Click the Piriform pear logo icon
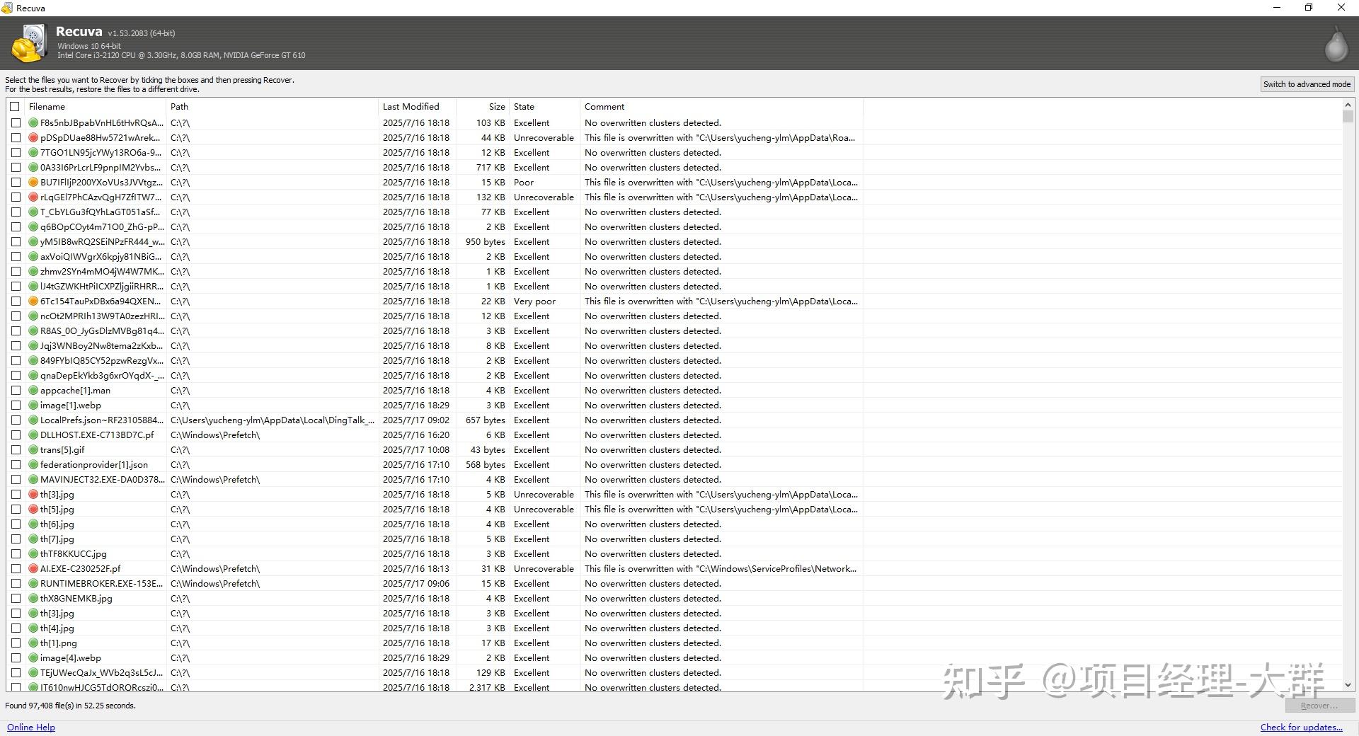 (1336, 43)
